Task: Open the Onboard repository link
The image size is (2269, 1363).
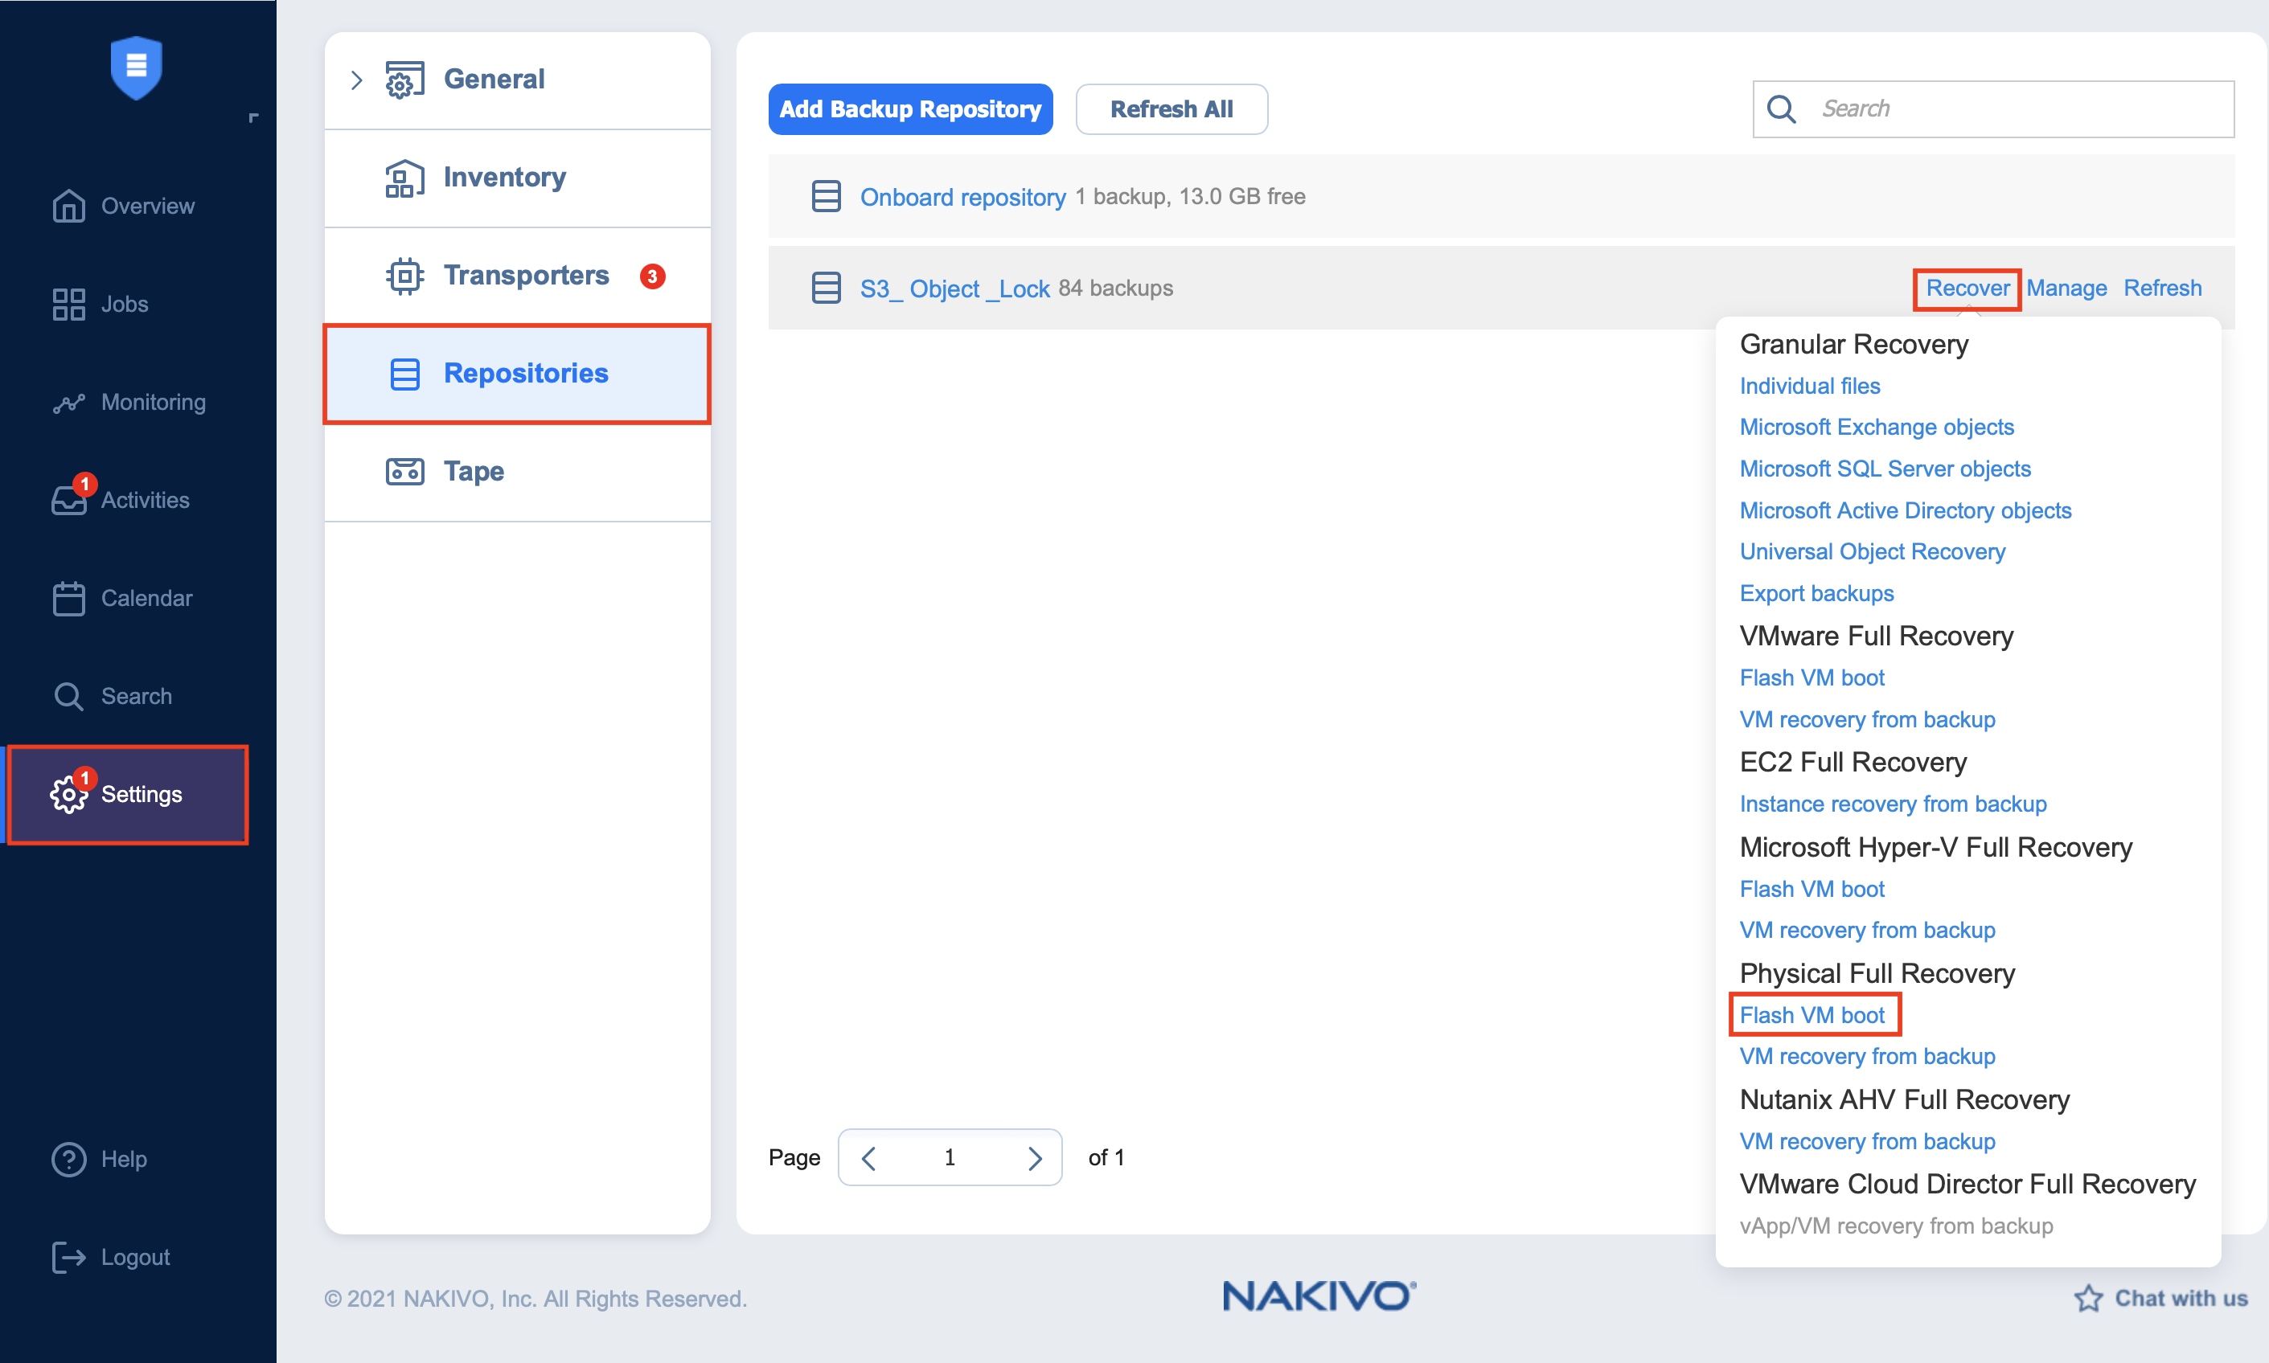Action: pos(962,197)
